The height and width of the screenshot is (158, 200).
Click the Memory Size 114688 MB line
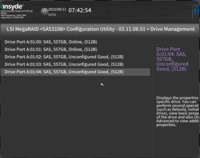12,17
